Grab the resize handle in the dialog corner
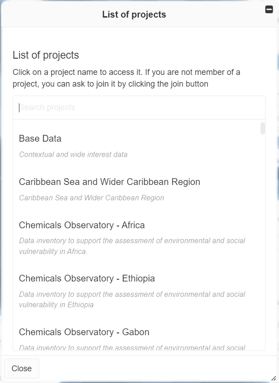279x383 pixels. (273, 378)
